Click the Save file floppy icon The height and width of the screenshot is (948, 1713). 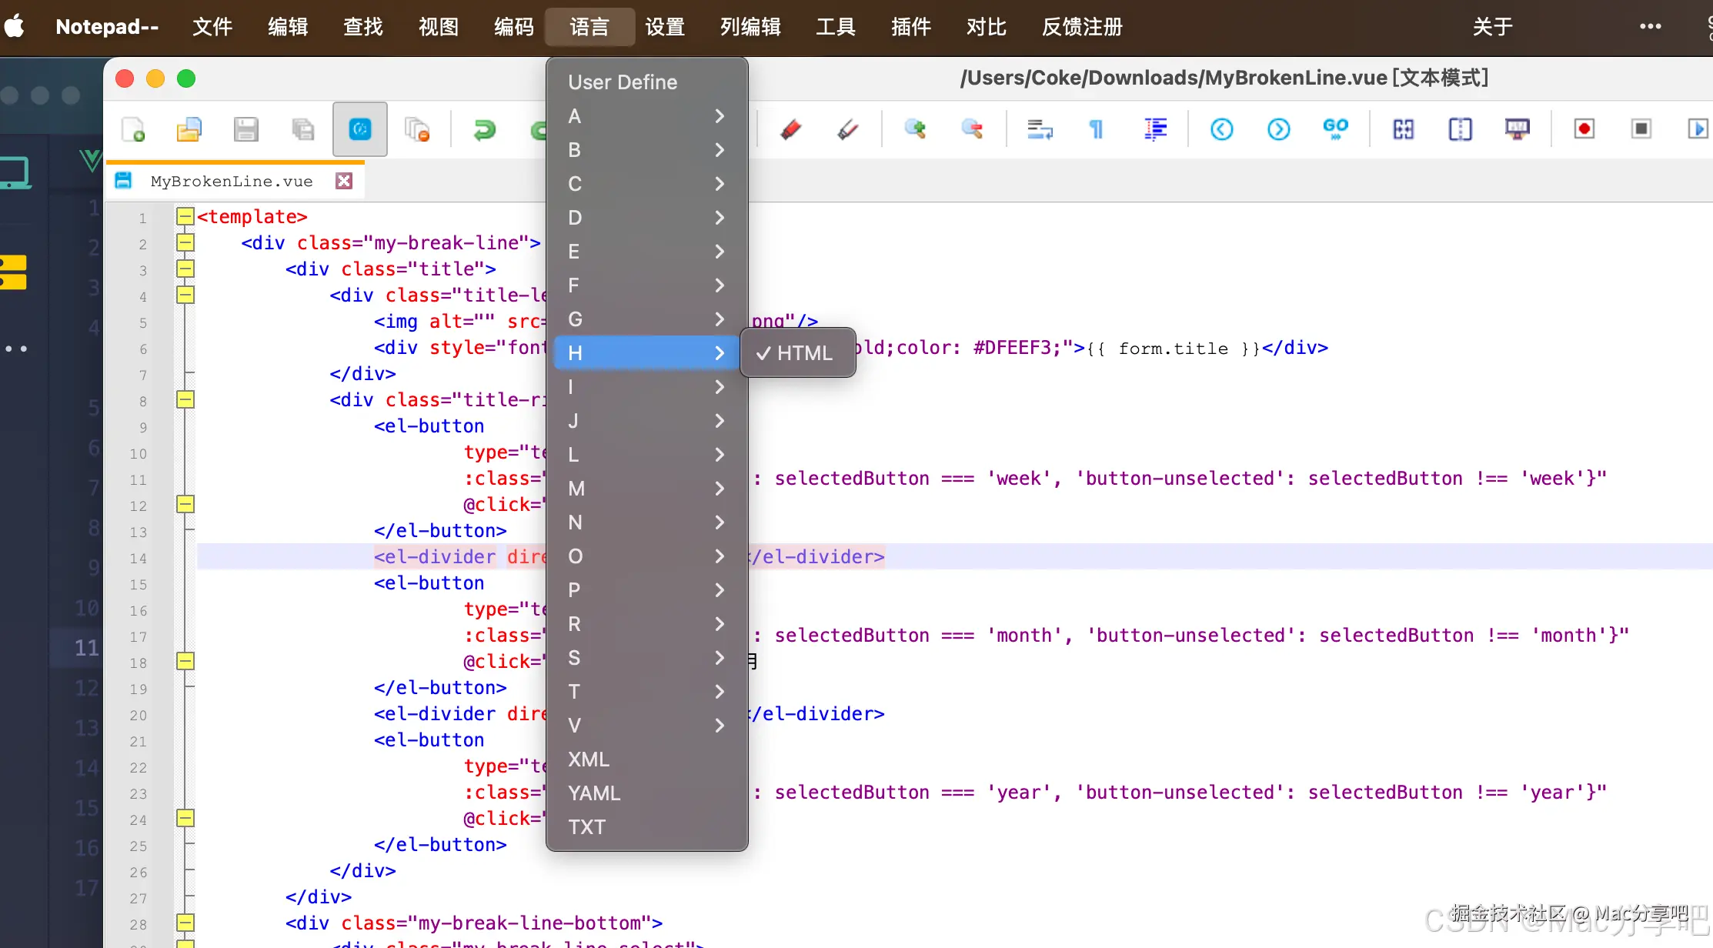click(x=246, y=129)
